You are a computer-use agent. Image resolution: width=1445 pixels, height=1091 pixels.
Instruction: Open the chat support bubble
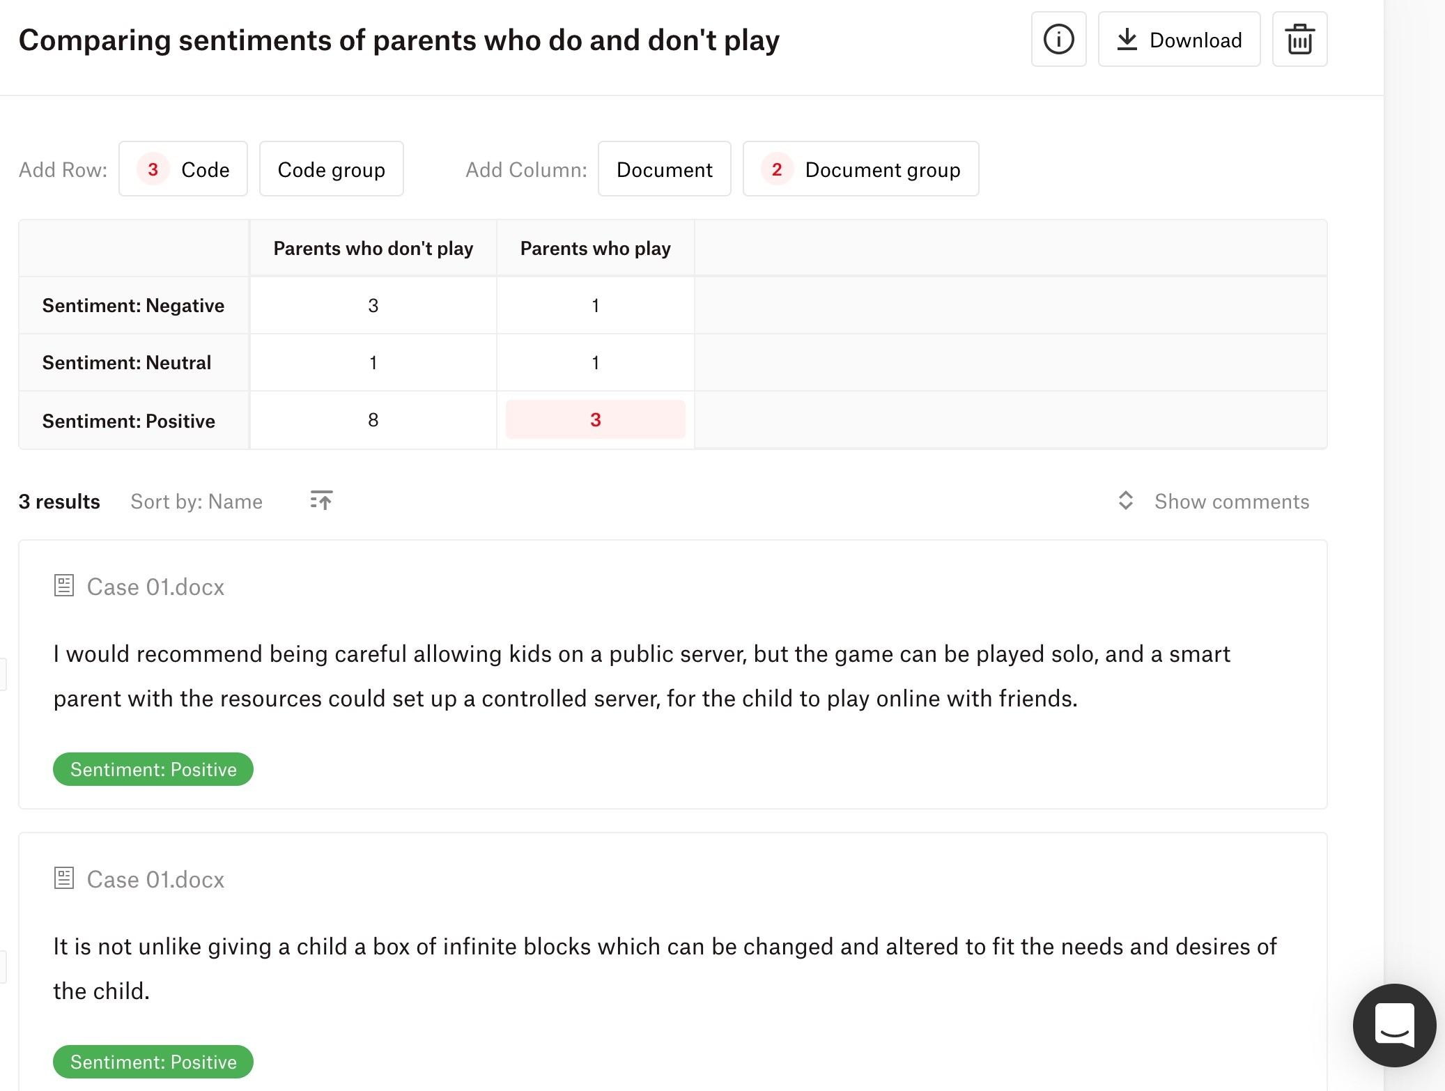pos(1394,1025)
